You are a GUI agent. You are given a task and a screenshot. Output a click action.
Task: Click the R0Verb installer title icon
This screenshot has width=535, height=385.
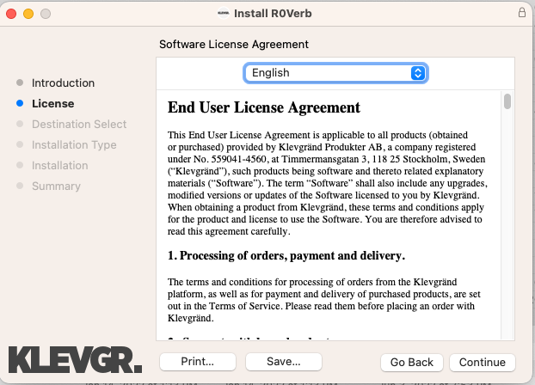click(224, 13)
